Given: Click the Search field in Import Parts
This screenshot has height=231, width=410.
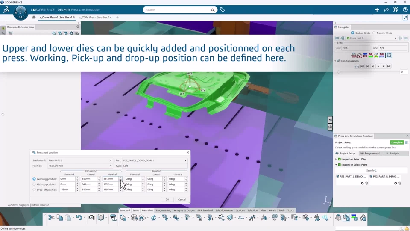Looking at the screenshot, I should tap(371, 171).
